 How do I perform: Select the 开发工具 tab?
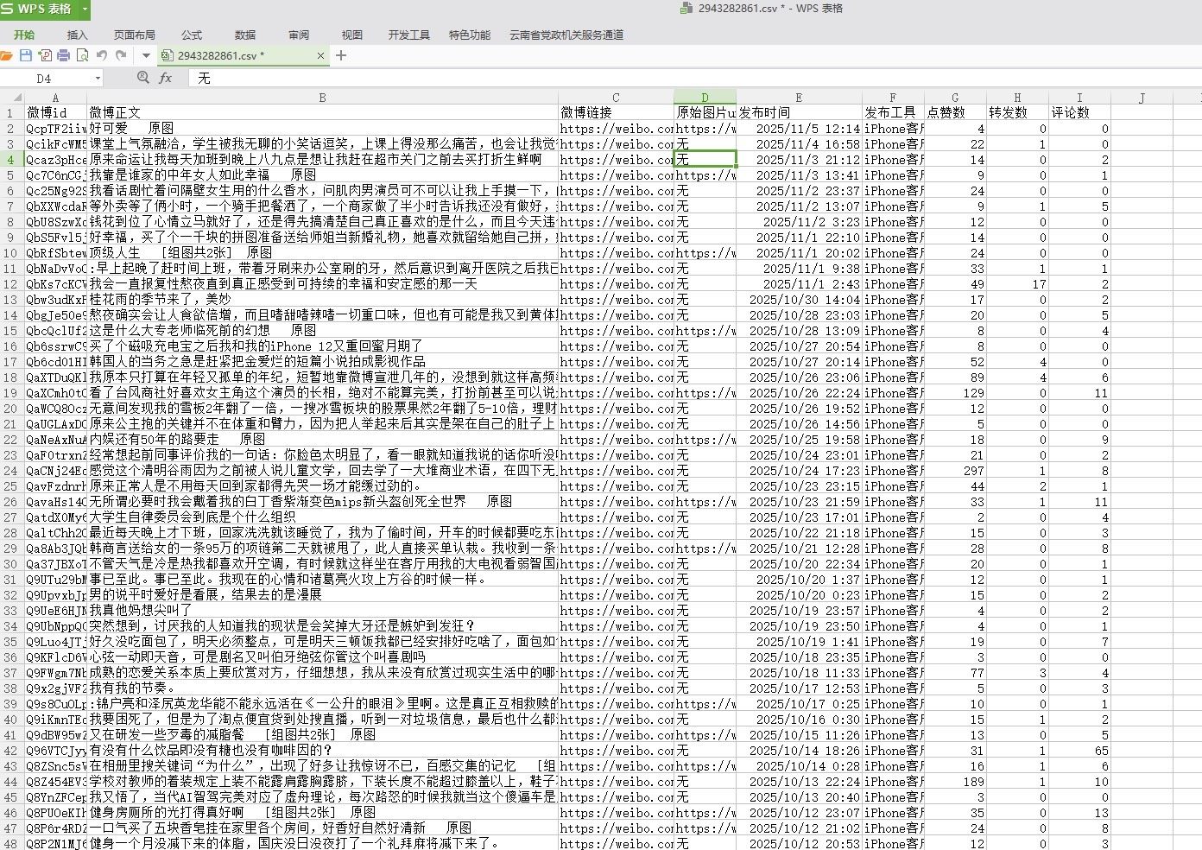(x=409, y=35)
